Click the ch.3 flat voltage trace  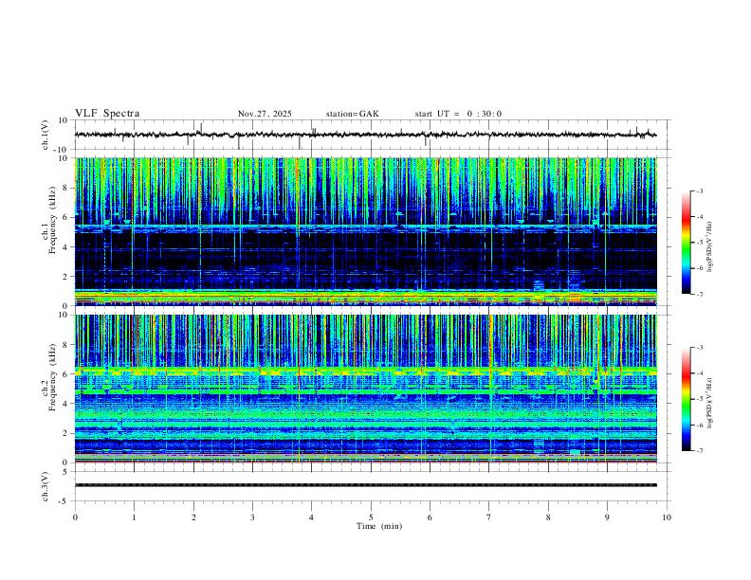365,485
